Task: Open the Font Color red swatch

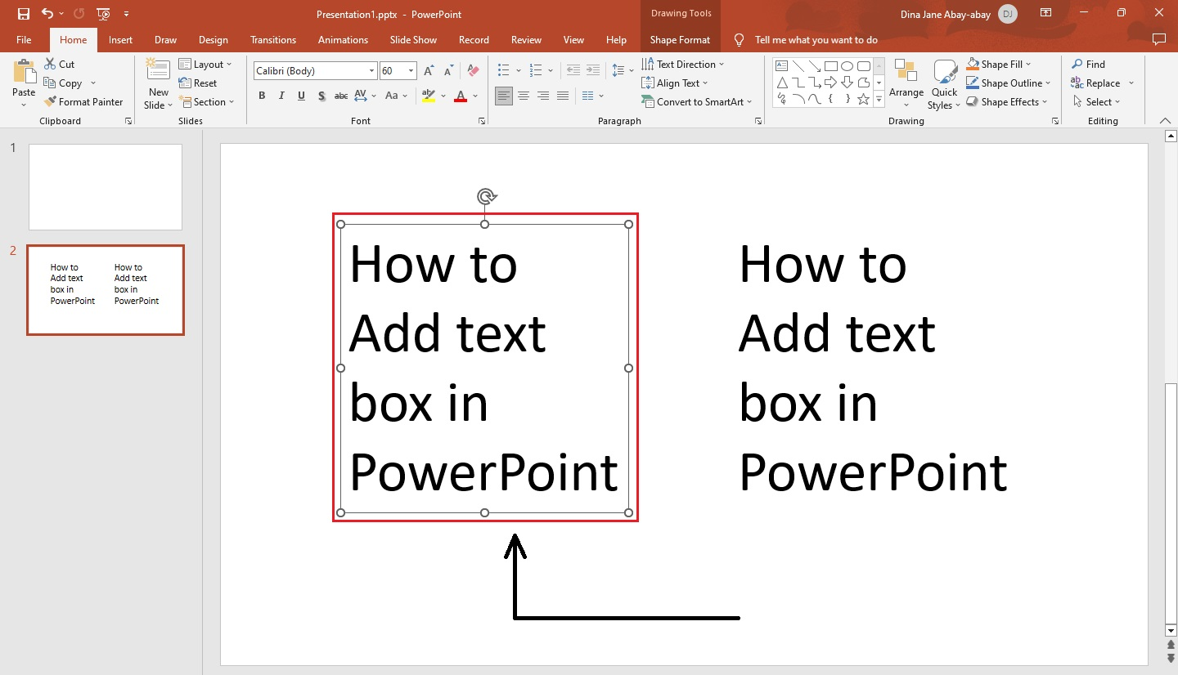Action: [461, 96]
